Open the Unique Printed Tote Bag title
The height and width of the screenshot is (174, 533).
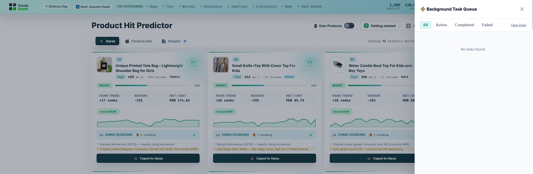[149, 68]
